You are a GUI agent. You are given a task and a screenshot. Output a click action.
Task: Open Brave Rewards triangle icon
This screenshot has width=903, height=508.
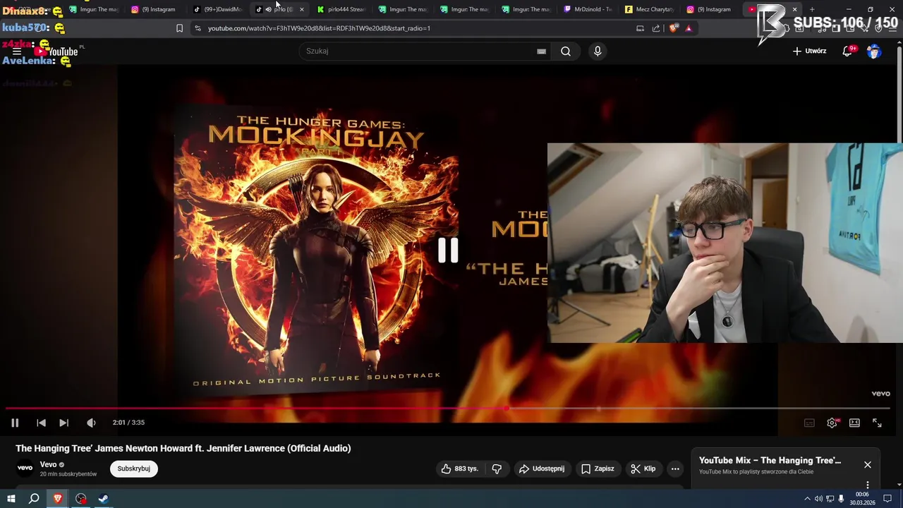(689, 28)
